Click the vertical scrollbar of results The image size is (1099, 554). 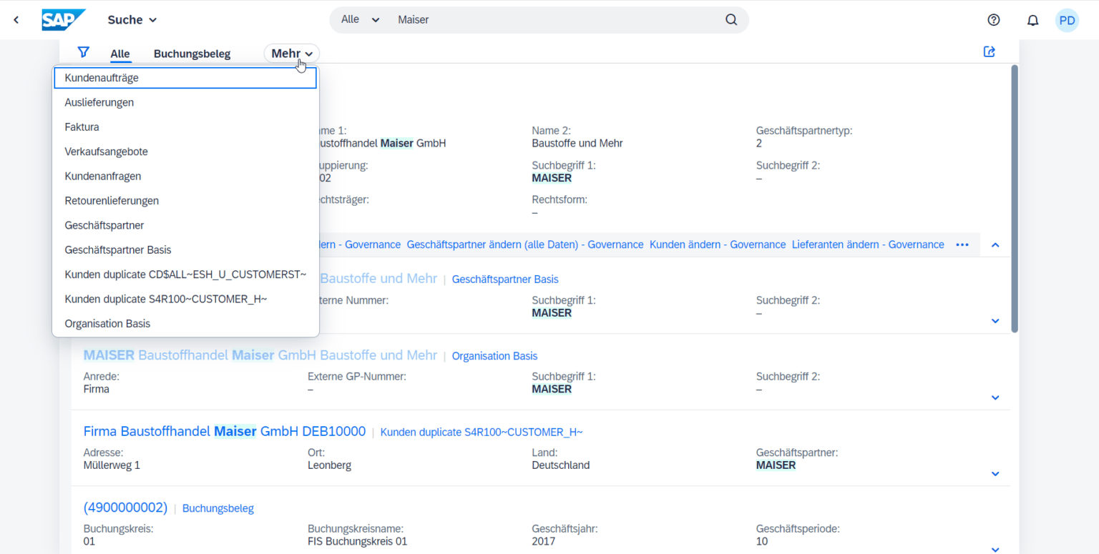click(x=1014, y=199)
